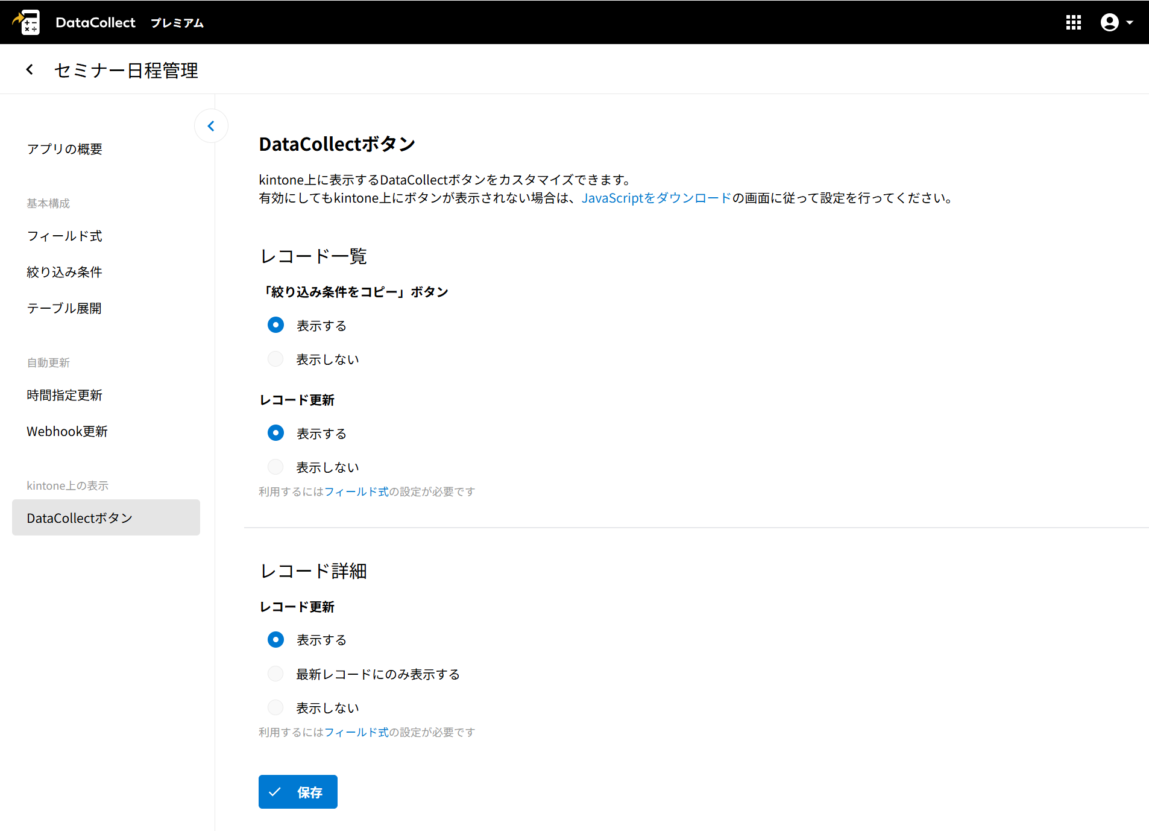Open フィールド式 link under レコード一覧
This screenshot has width=1149, height=831.
point(356,491)
